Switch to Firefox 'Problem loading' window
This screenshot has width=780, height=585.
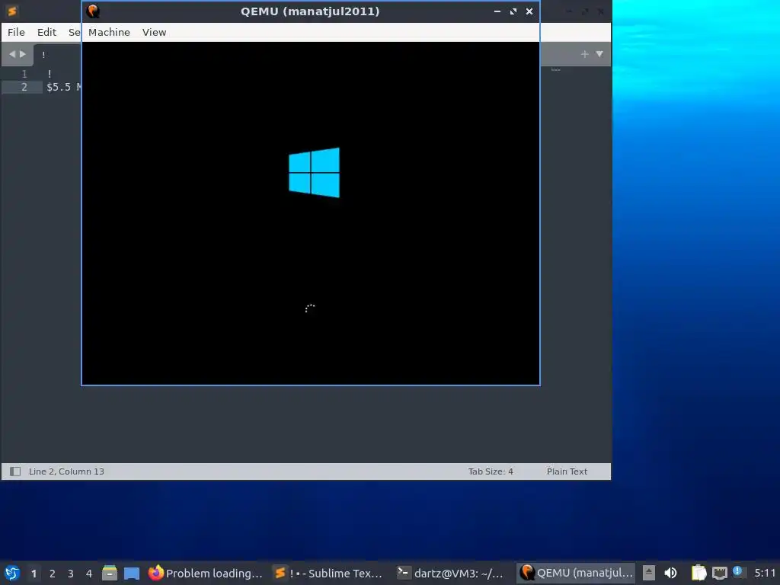206,573
